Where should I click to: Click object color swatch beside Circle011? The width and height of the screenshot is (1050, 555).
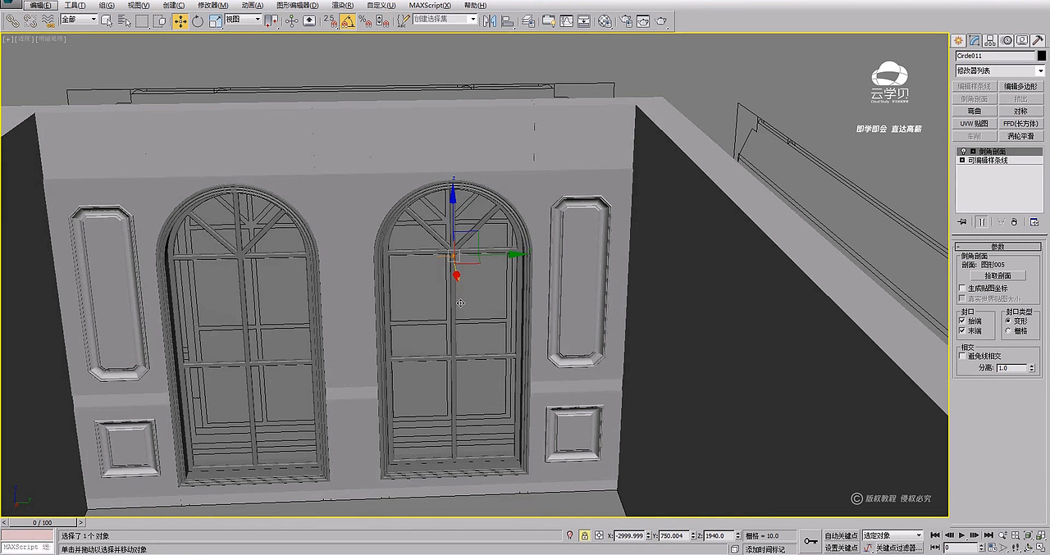click(x=1042, y=56)
